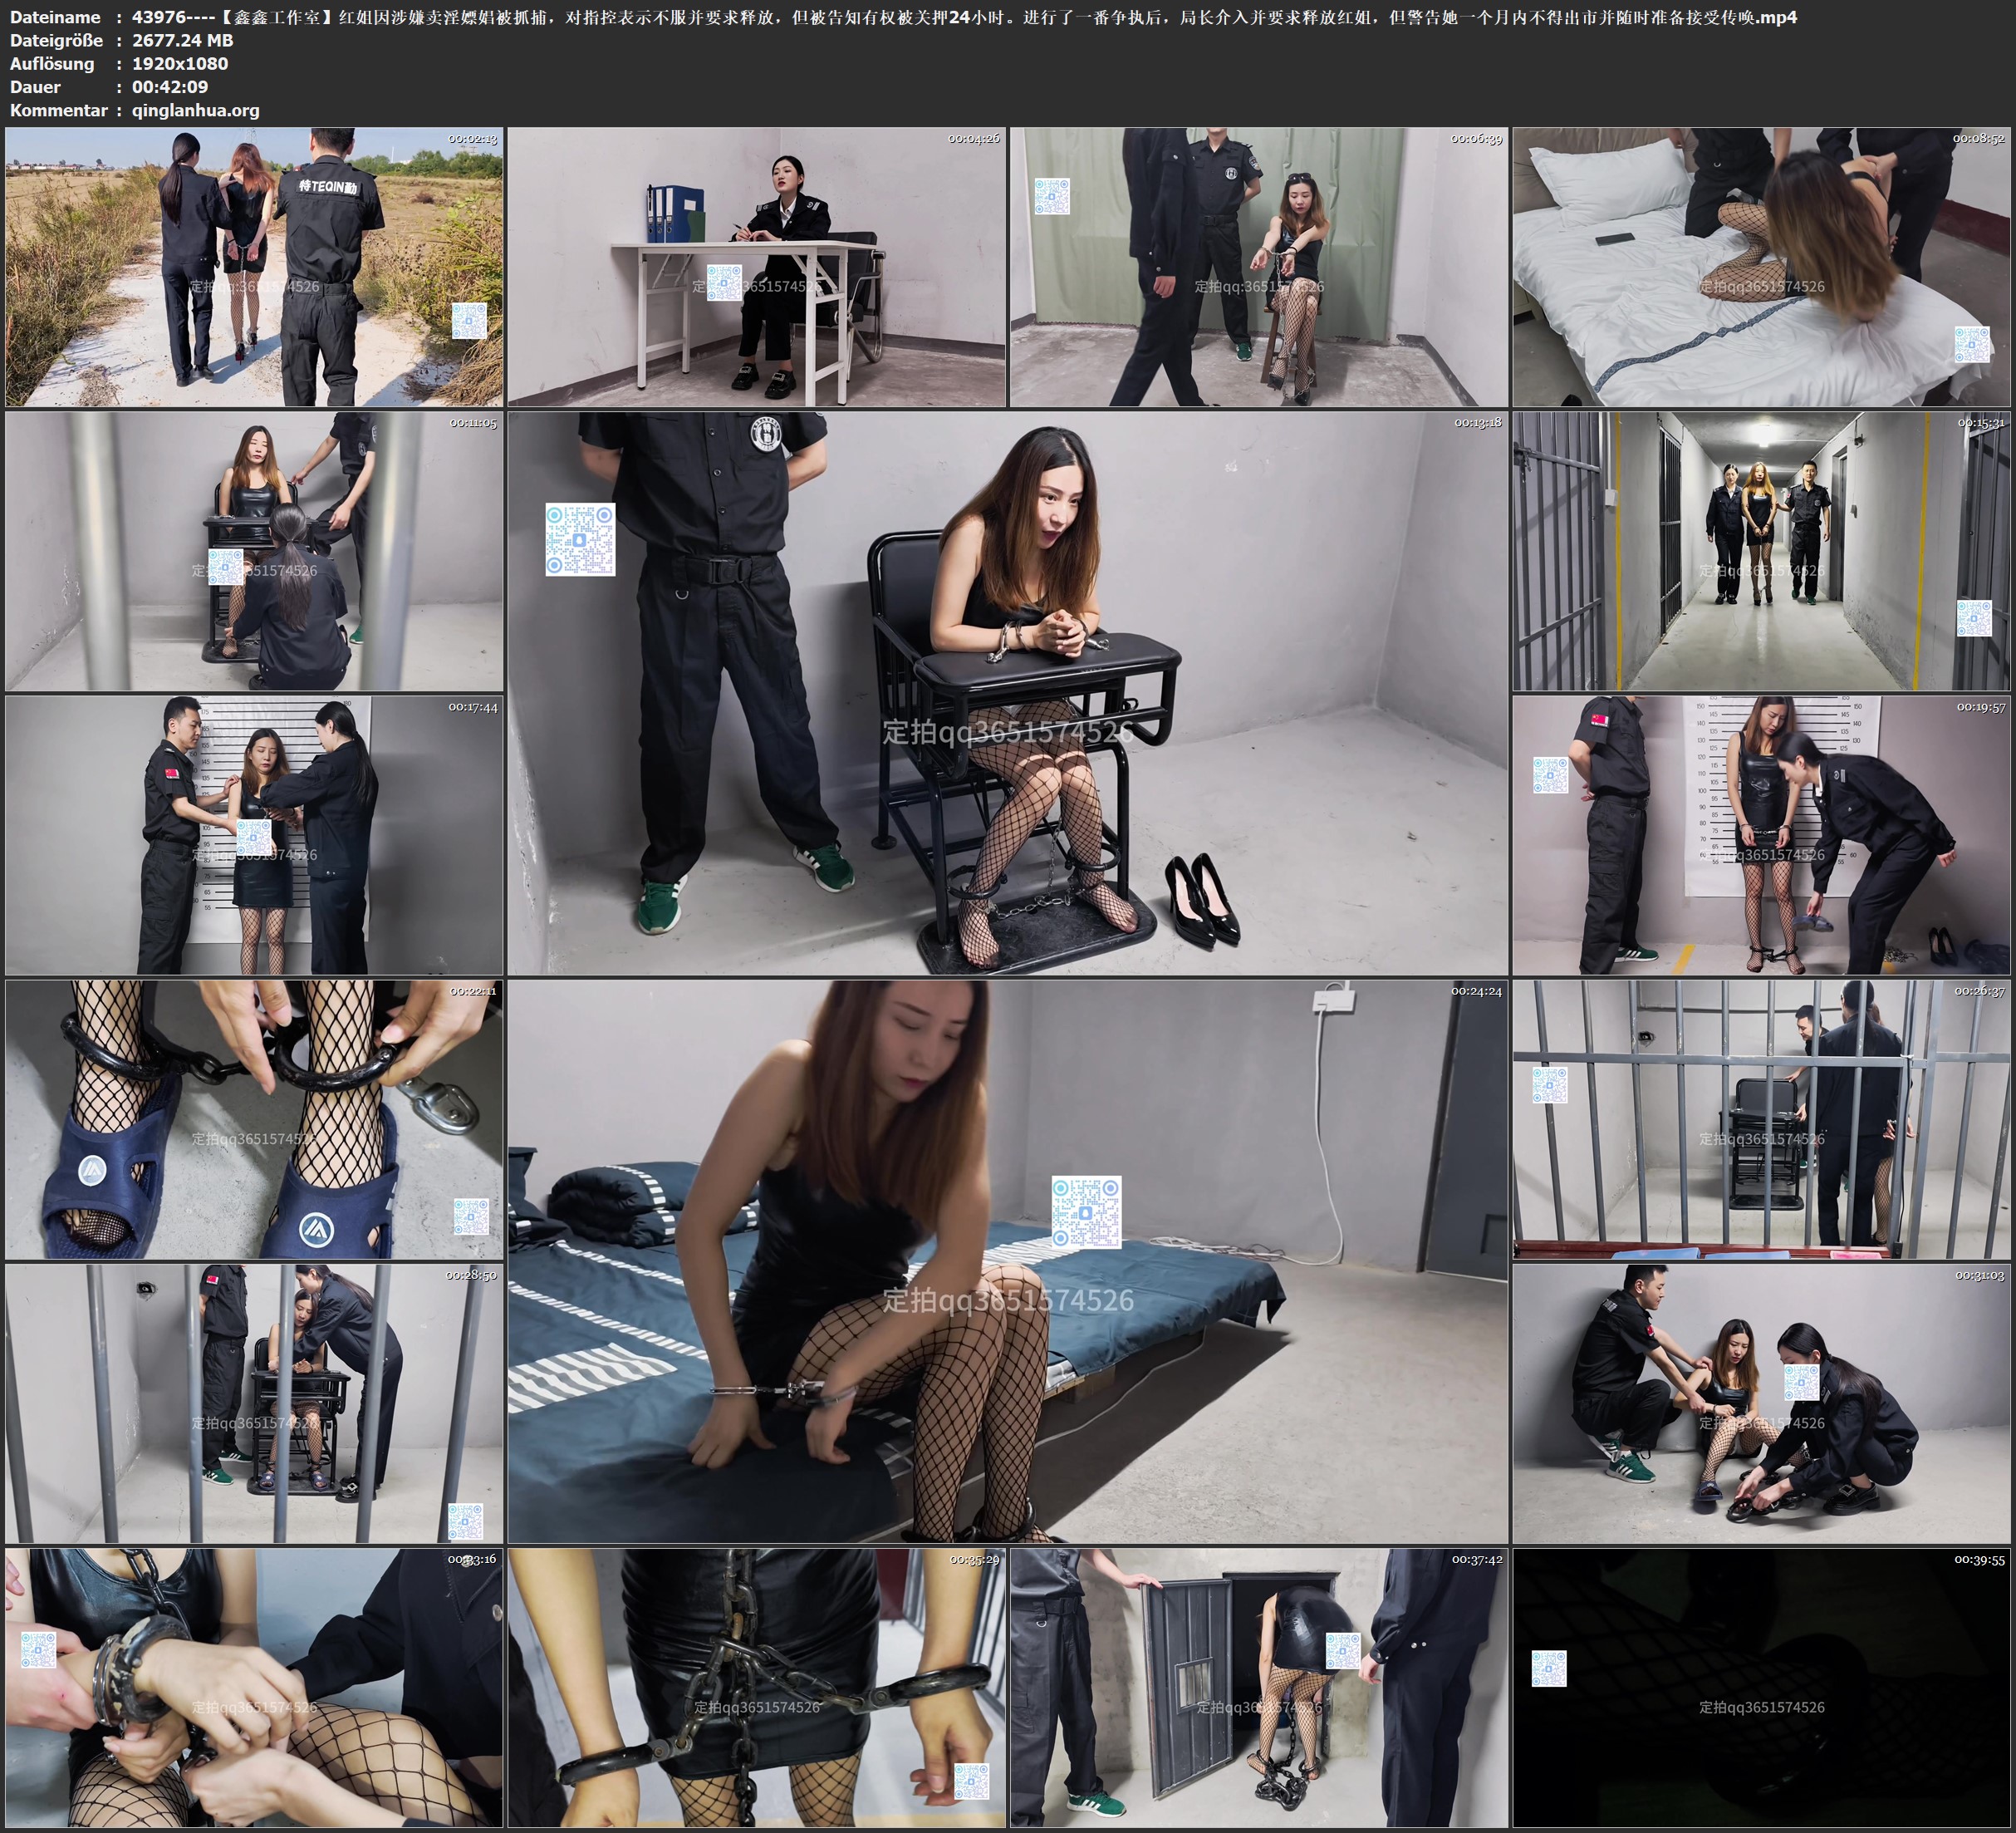The height and width of the screenshot is (1833, 2016).
Task: Open the thumbnail showing desk with blue binders
Action: pos(756,266)
